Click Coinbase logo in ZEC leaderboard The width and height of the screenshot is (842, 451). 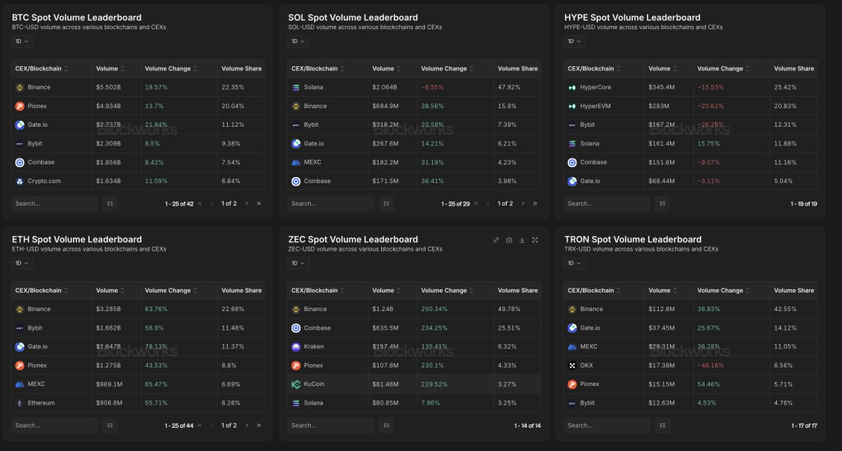pyautogui.click(x=296, y=328)
